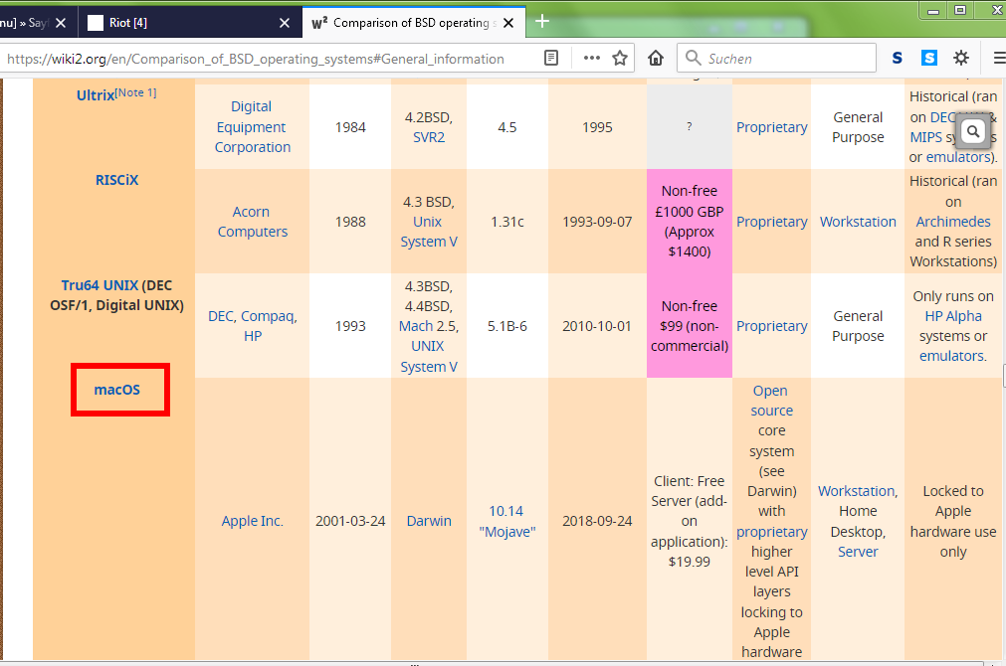Switch to the leftmost partially visible tab
The width and height of the screenshot is (1006, 666).
[39, 23]
